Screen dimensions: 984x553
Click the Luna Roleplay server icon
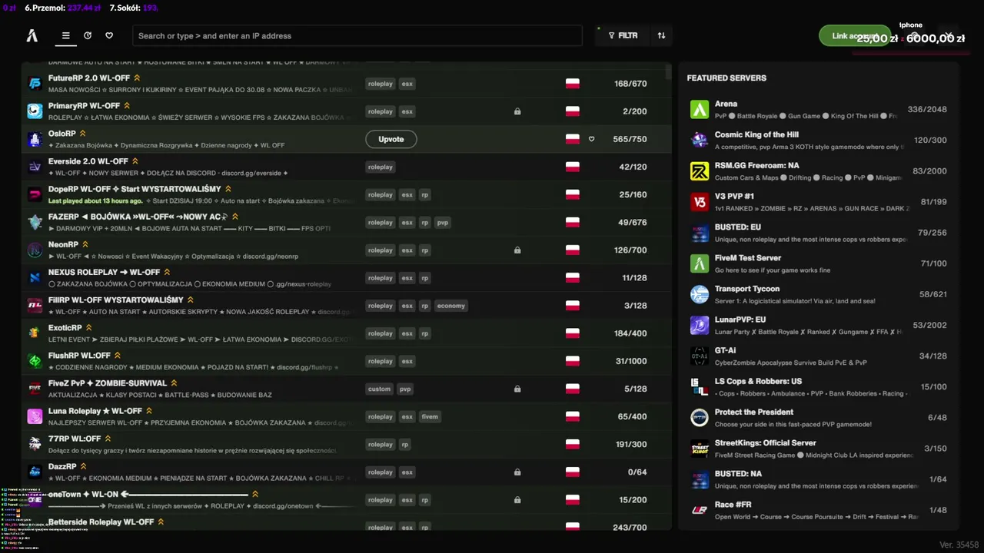coord(35,416)
